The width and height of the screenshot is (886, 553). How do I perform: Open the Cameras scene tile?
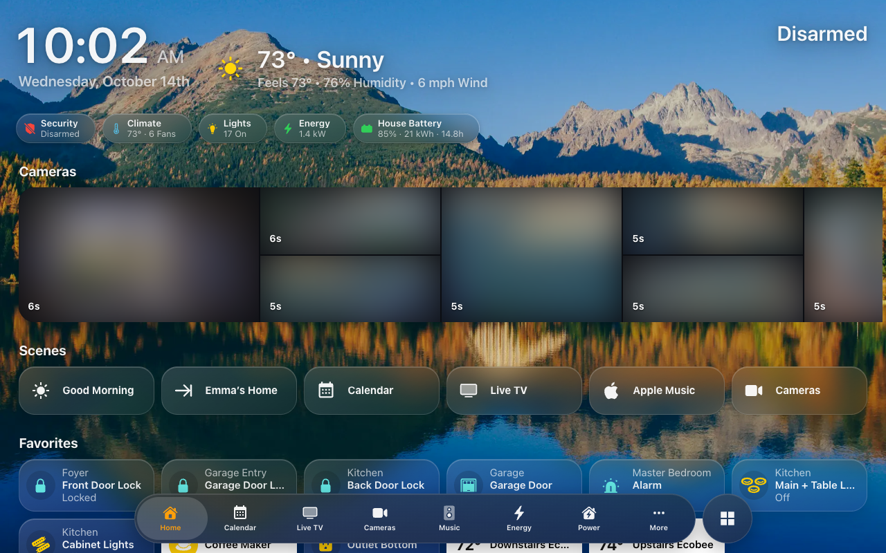pyautogui.click(x=799, y=391)
